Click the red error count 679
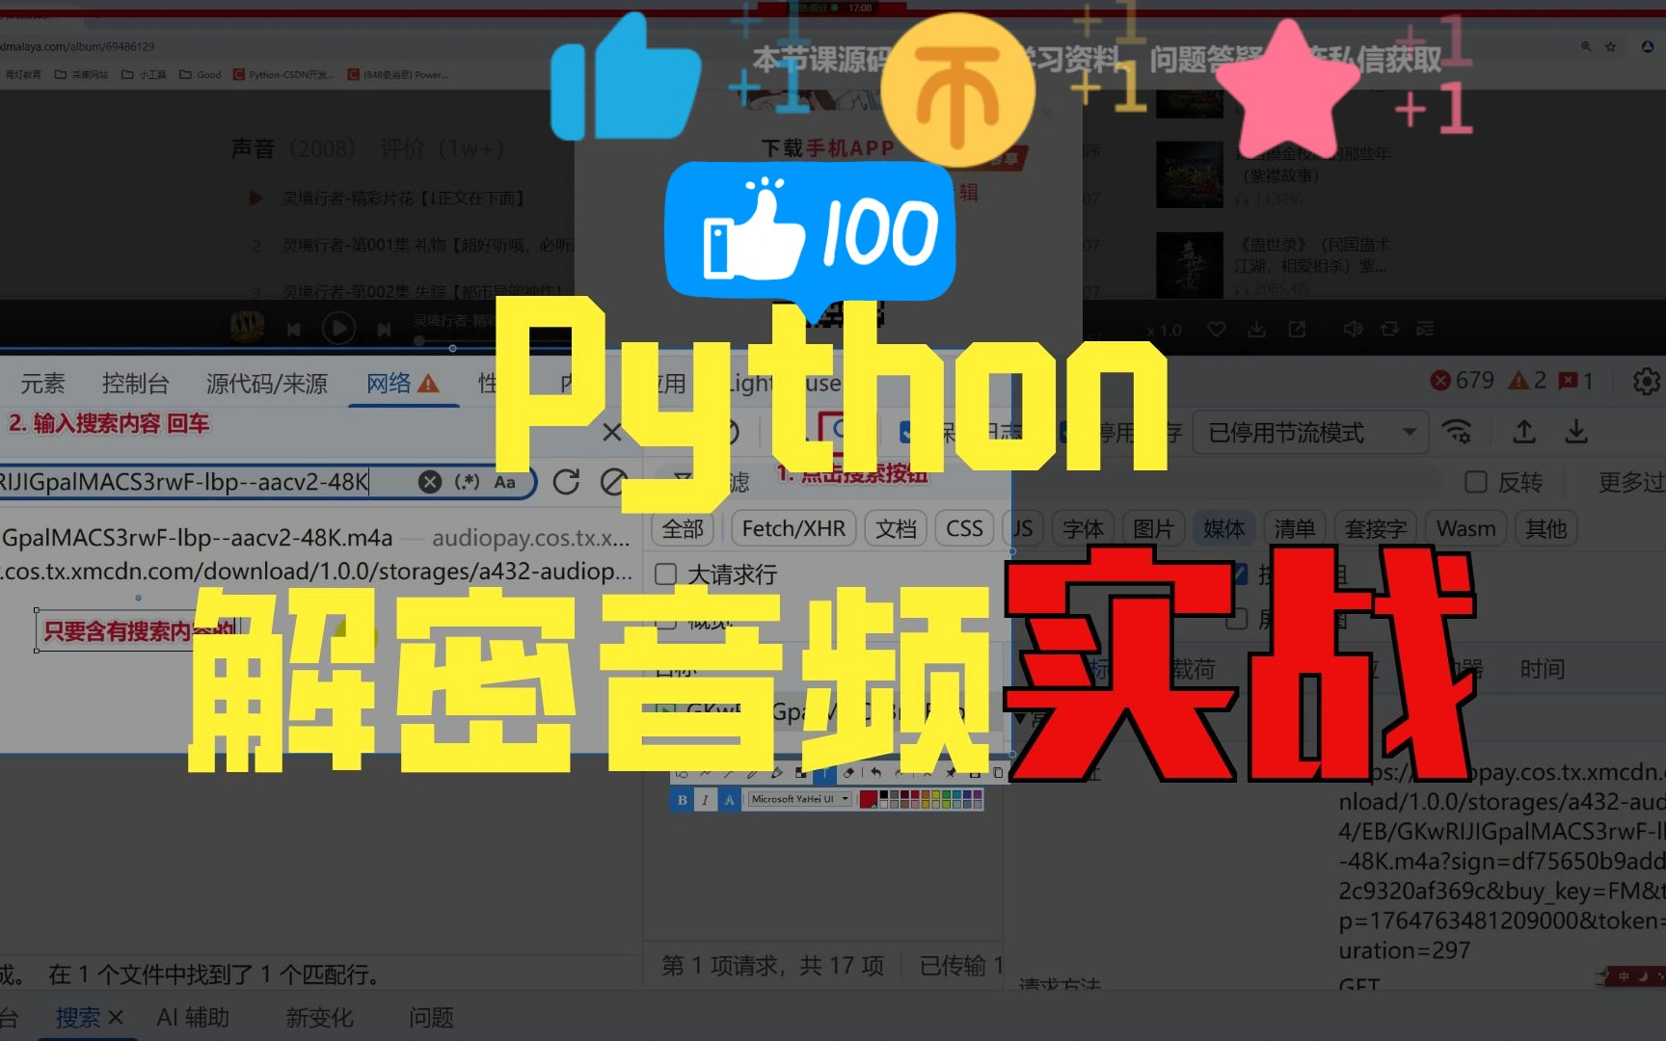This screenshot has width=1666, height=1041. [1462, 381]
